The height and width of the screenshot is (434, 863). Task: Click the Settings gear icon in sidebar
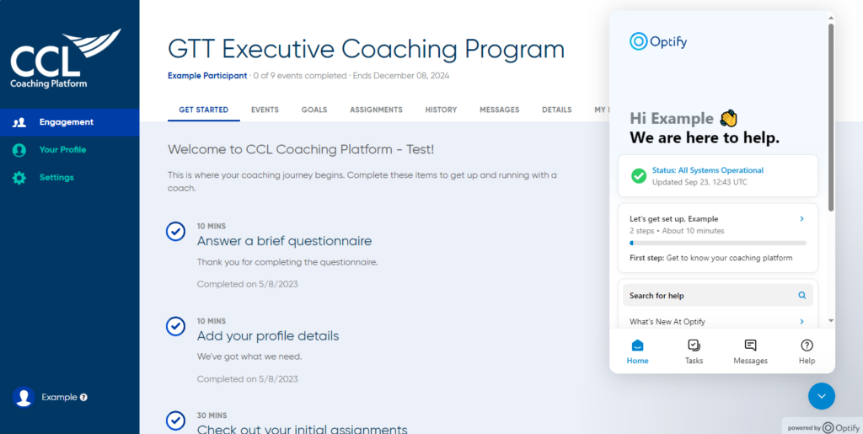pos(19,178)
